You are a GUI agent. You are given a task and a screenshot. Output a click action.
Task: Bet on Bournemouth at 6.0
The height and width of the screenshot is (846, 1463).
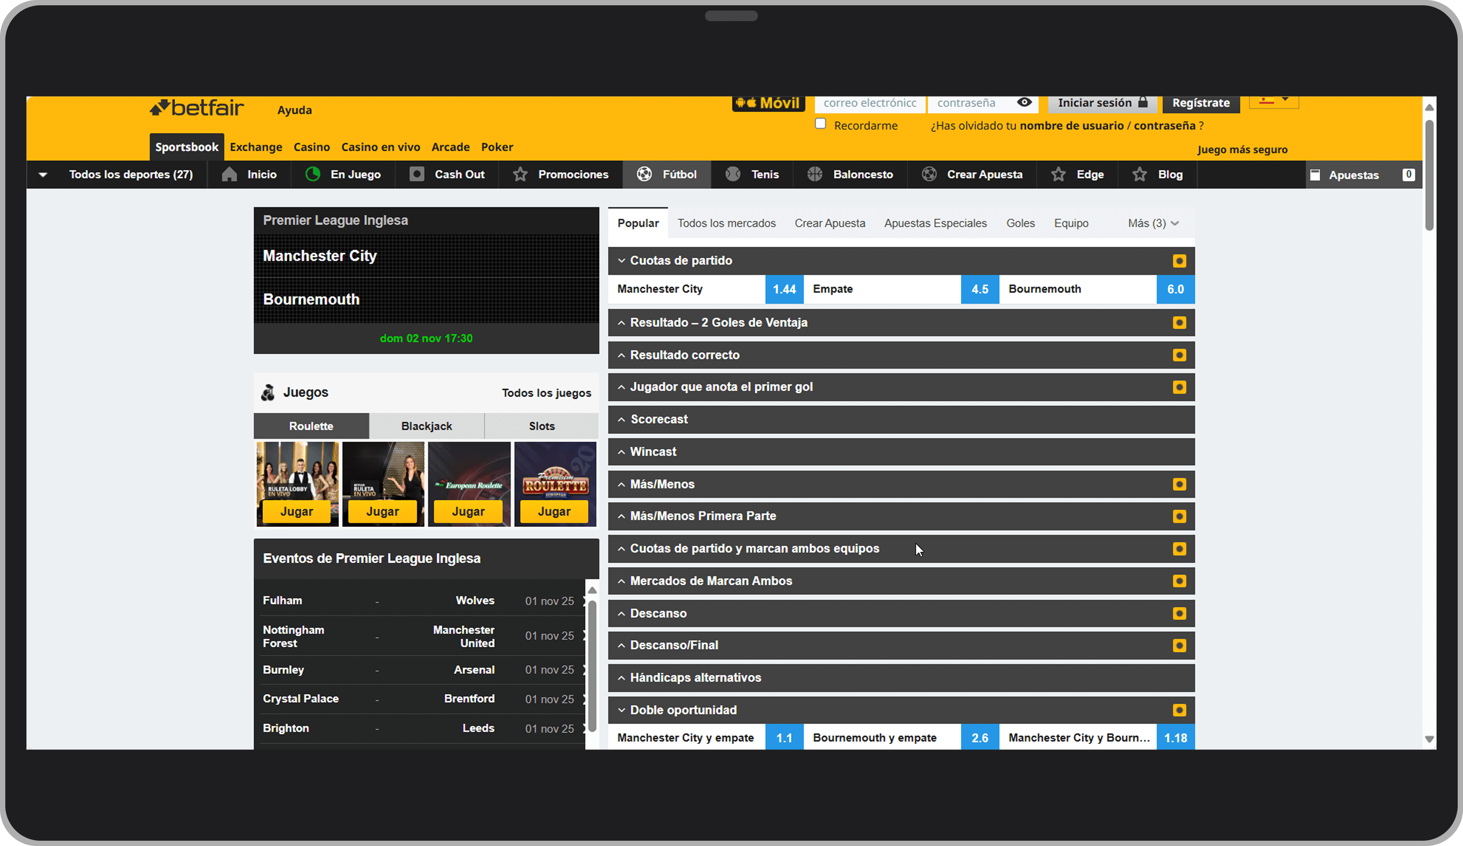pos(1176,289)
